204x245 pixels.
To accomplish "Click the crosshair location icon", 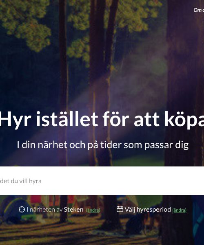I will [x=22, y=210].
